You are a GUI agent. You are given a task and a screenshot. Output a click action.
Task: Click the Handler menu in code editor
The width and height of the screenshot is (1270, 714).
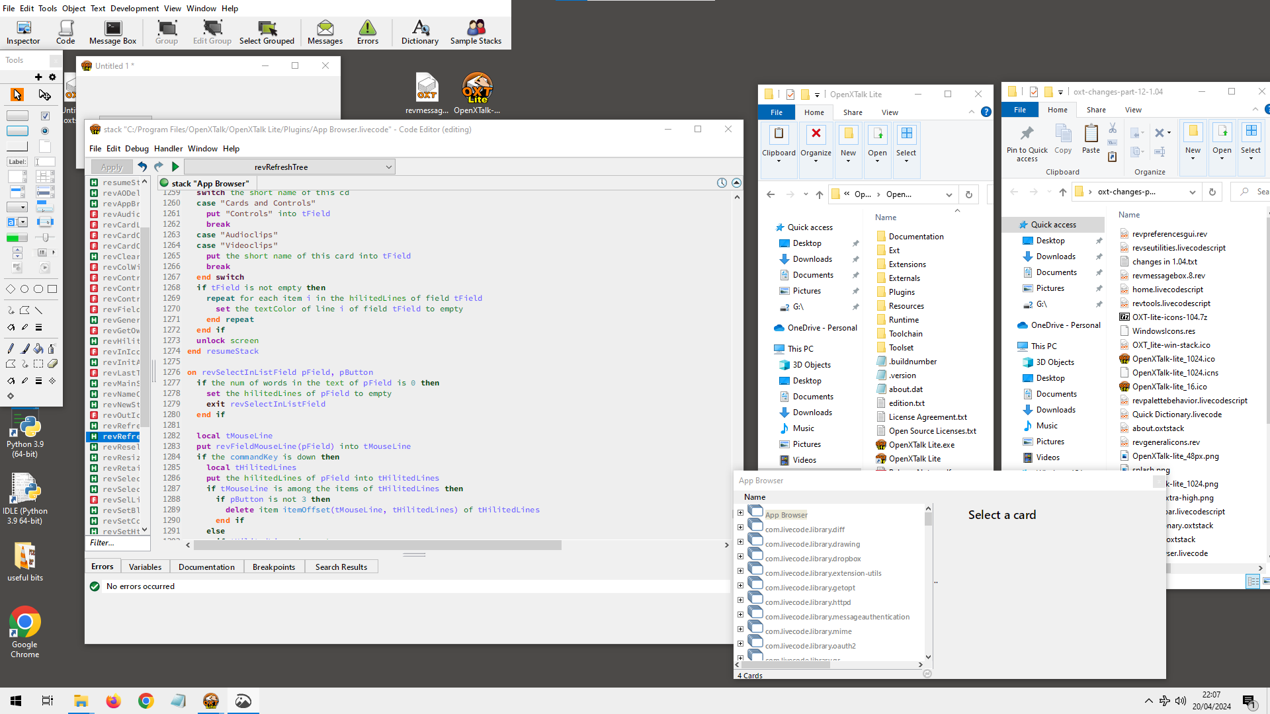click(169, 148)
